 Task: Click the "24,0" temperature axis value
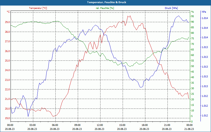8,70
